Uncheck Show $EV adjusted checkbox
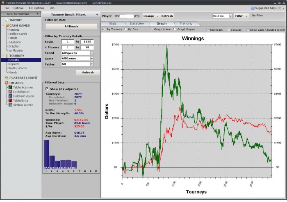This screenshot has width=287, height=202. click(x=47, y=89)
